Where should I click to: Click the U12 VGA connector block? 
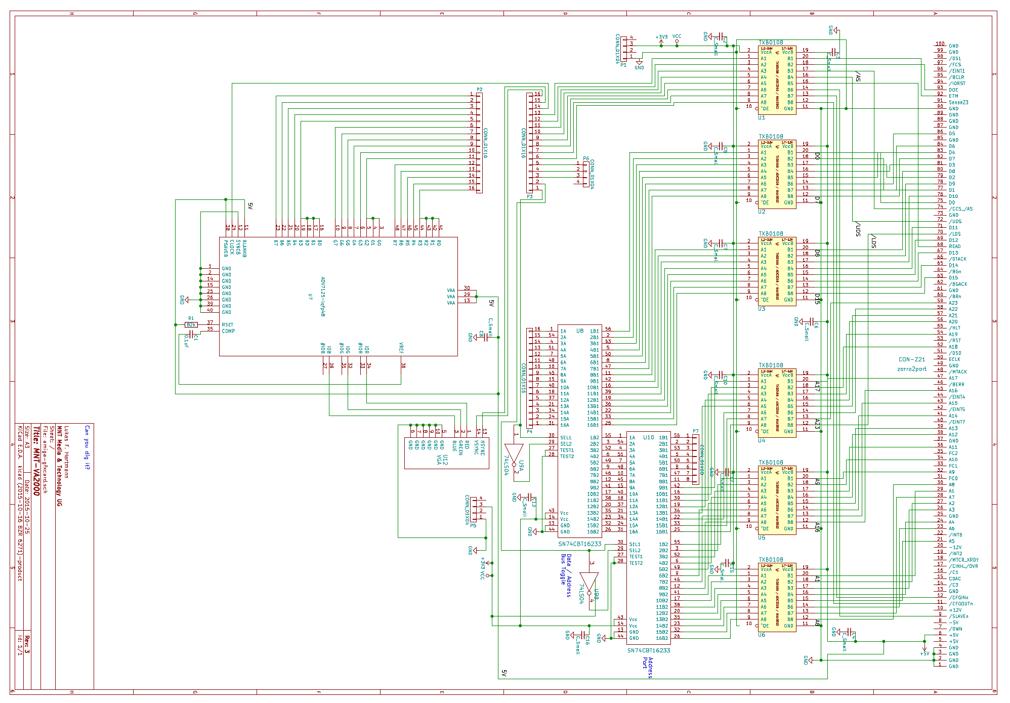click(446, 453)
